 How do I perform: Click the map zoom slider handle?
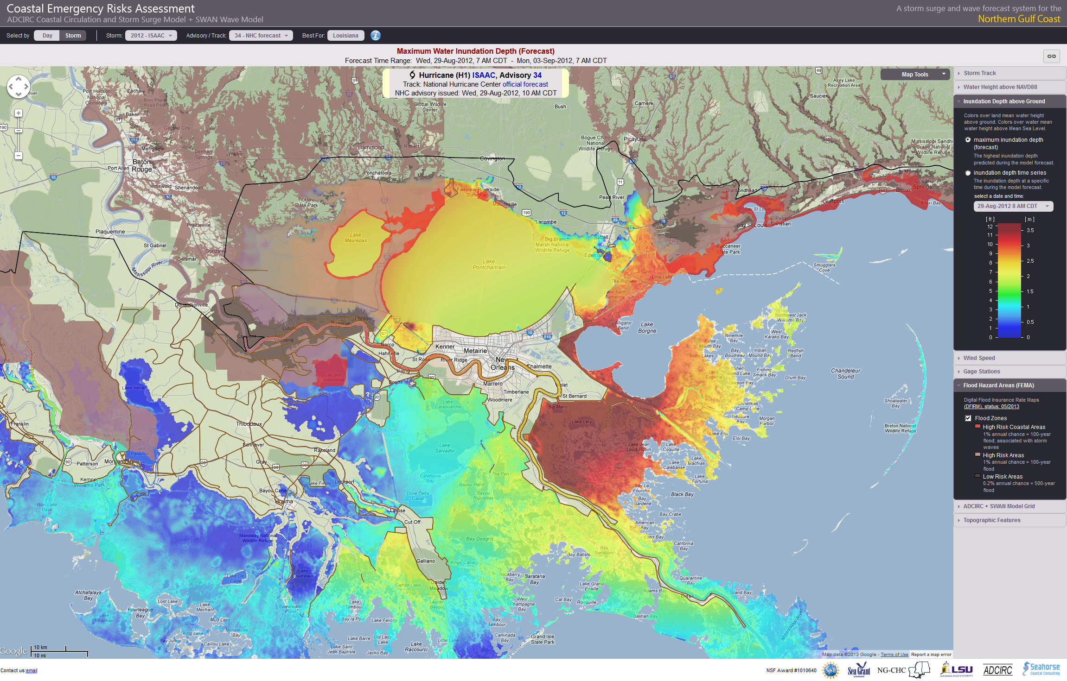pyautogui.click(x=19, y=131)
